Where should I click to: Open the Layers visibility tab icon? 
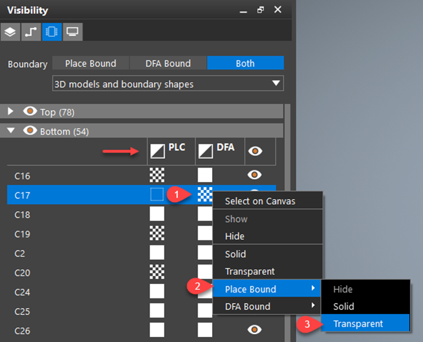click(x=10, y=32)
